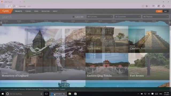Viewport: 171px width, 96px height.
Task: Open the Data Use Policy link
Action: click(x=54, y=89)
